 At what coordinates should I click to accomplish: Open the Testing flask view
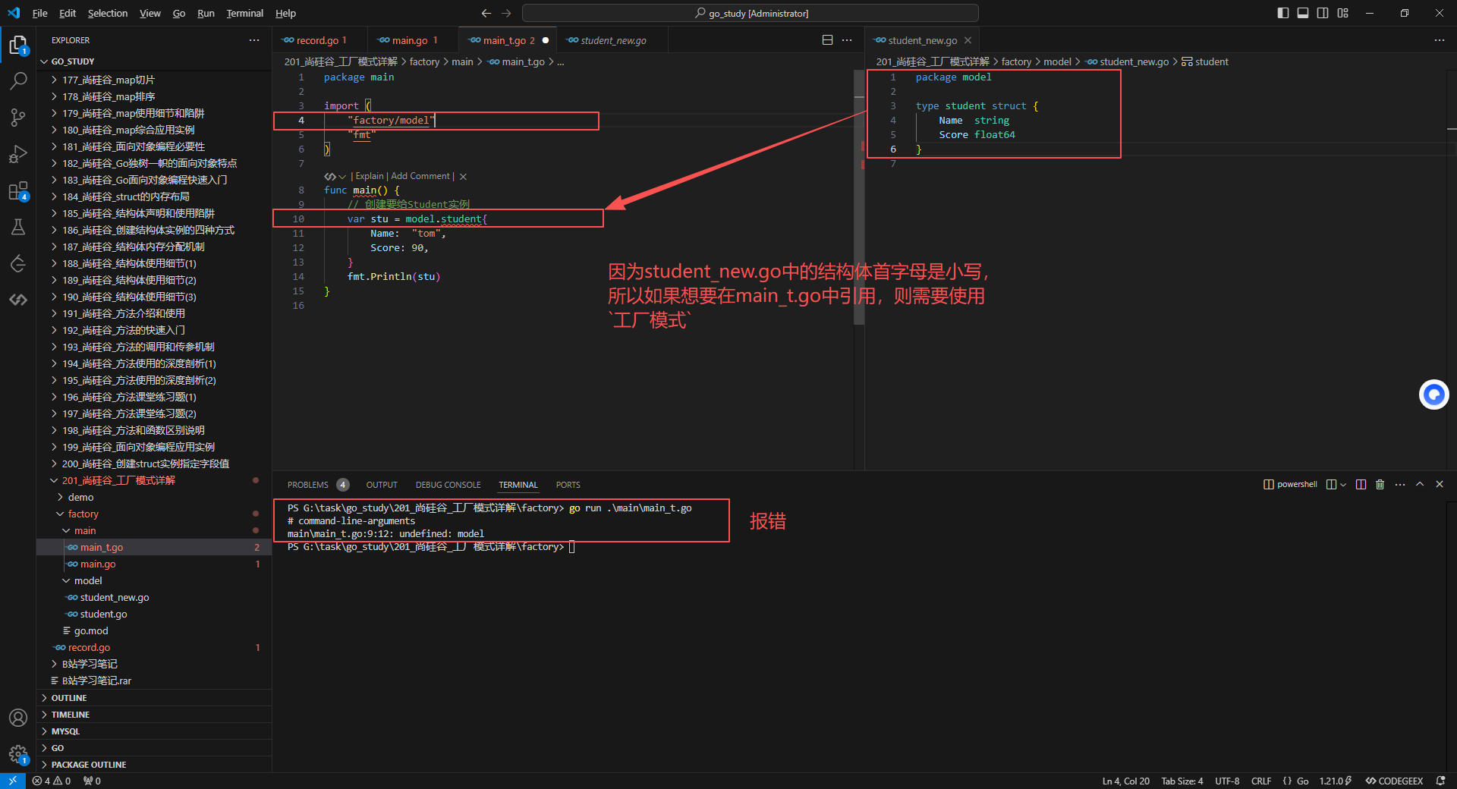(18, 227)
